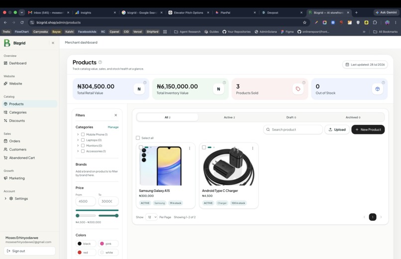Click Manage link beside Categories
401x259 pixels.
(113, 127)
